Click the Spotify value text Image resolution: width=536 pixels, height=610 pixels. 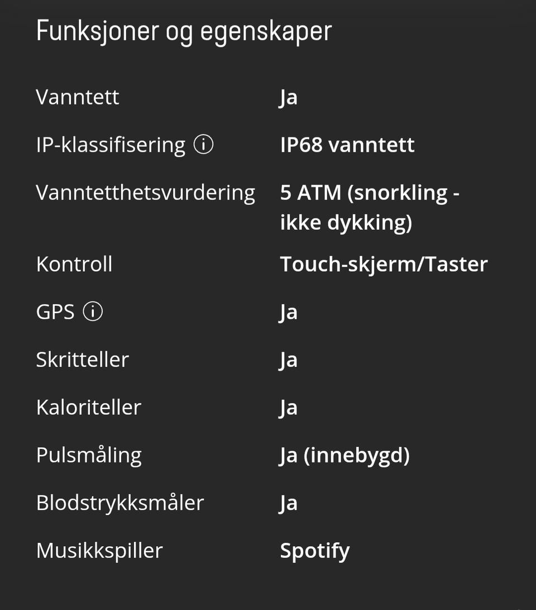(314, 551)
